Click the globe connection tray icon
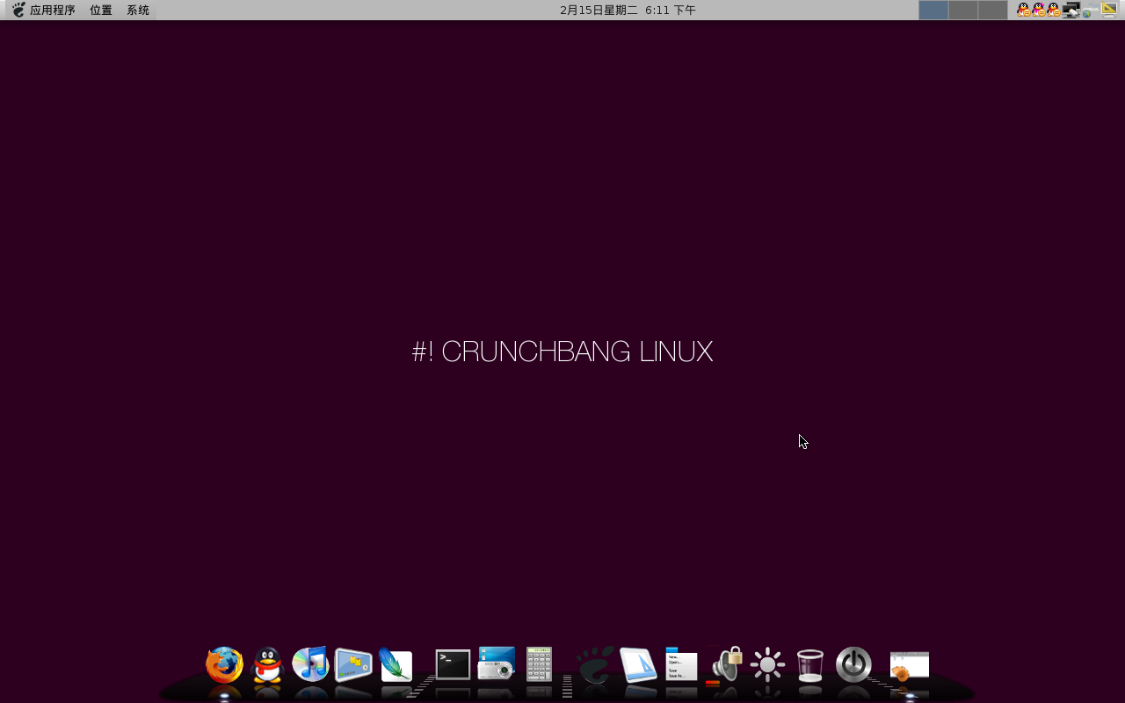The height and width of the screenshot is (703, 1125). (x=1090, y=11)
